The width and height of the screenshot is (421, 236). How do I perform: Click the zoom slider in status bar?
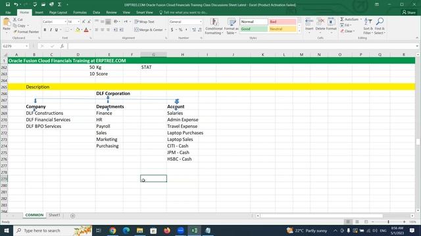pyautogui.click(x=389, y=222)
